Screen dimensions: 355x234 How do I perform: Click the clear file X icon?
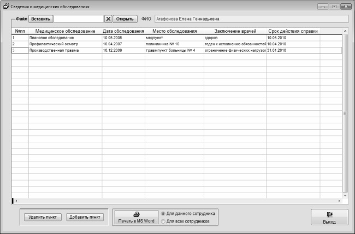tap(108, 18)
